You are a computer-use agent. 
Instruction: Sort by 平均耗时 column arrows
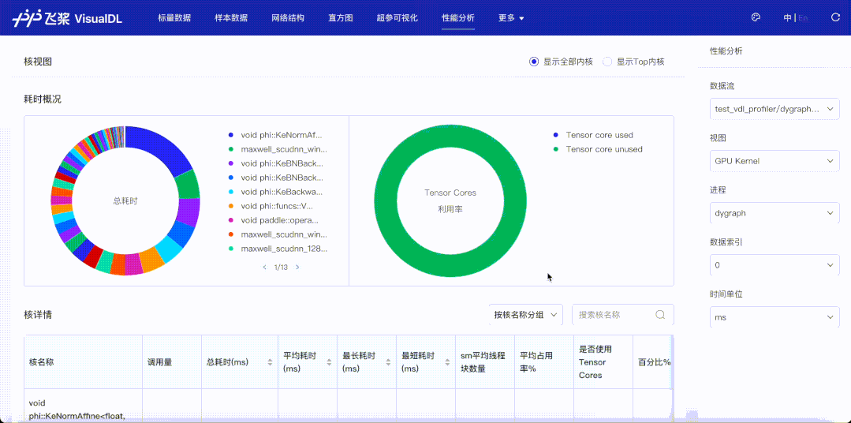(328, 362)
